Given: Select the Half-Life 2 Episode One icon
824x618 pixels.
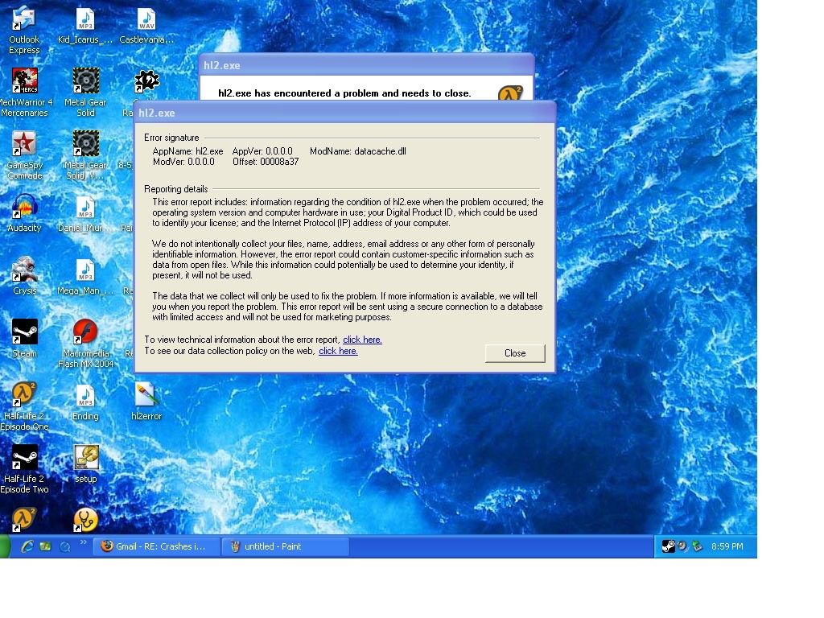Looking at the screenshot, I should [24, 395].
